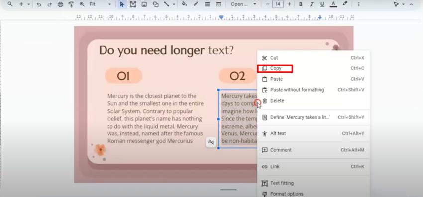Select the Text box tool
This screenshot has width=423, height=197.
click(133, 4)
